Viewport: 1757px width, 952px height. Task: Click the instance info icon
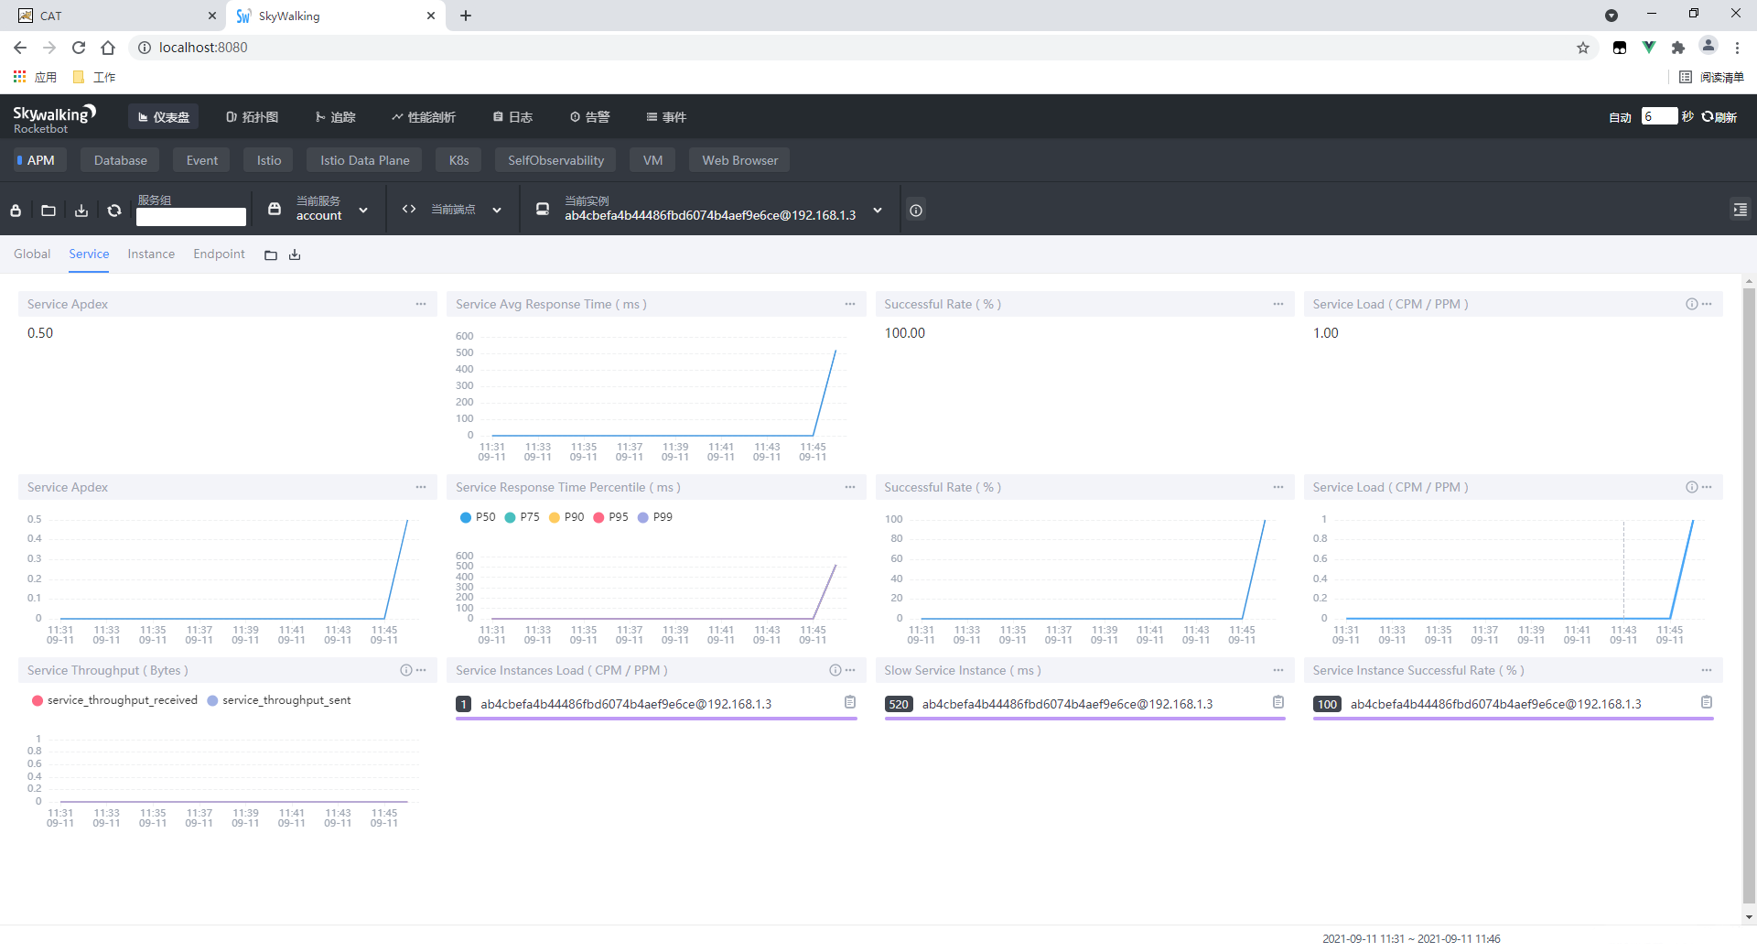(916, 211)
